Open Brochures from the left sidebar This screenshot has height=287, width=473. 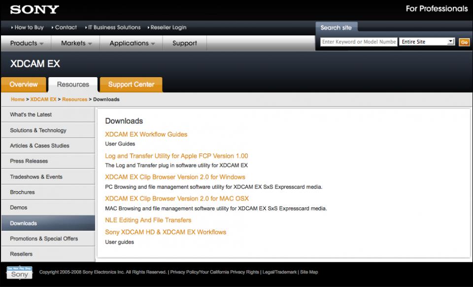(22, 192)
